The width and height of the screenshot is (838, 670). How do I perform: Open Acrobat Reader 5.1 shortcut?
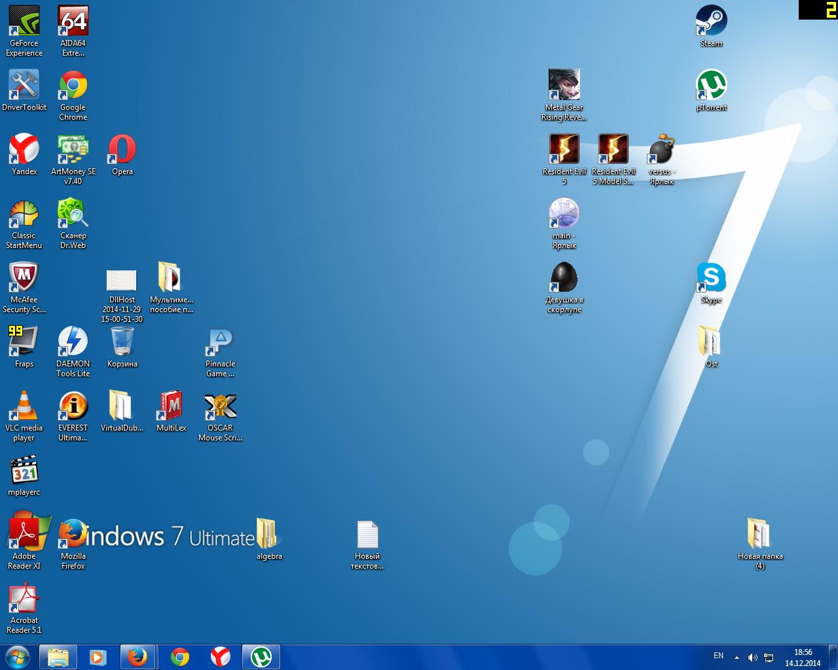[24, 608]
